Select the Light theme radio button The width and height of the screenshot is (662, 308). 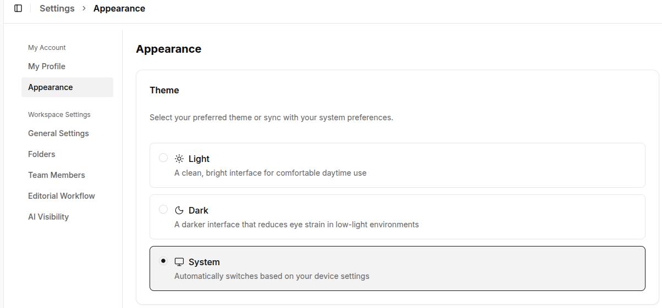point(163,158)
